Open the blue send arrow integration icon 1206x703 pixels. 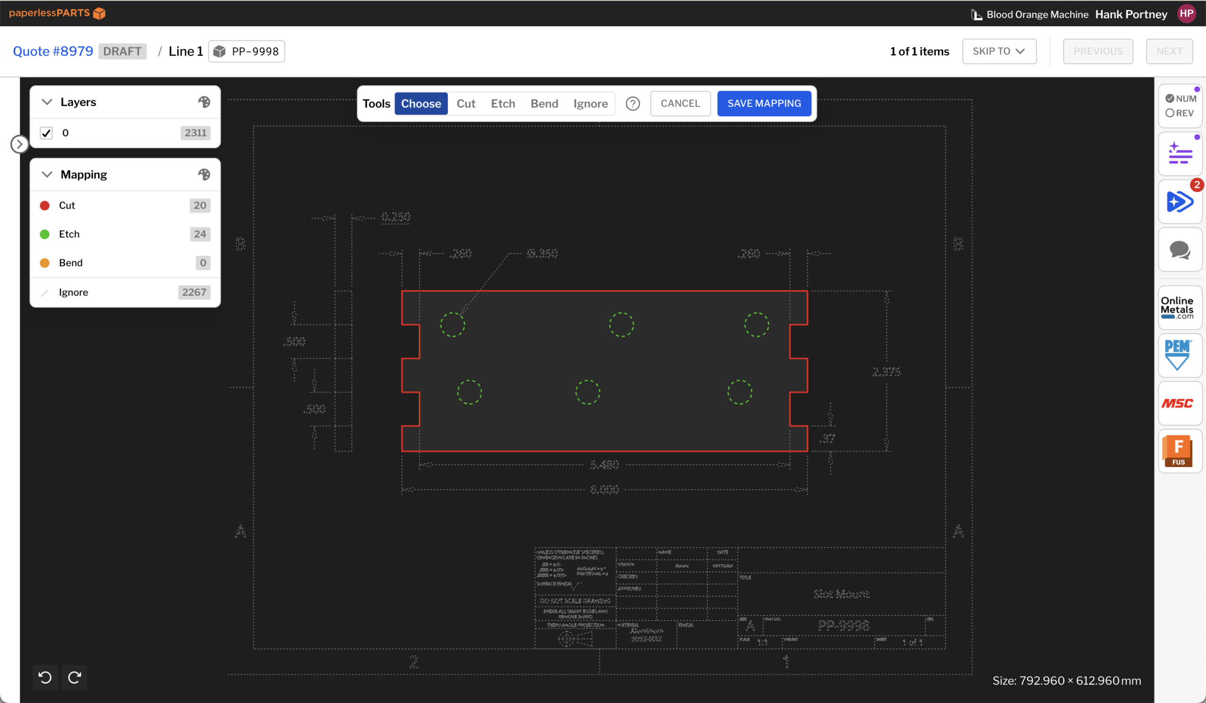(x=1180, y=202)
